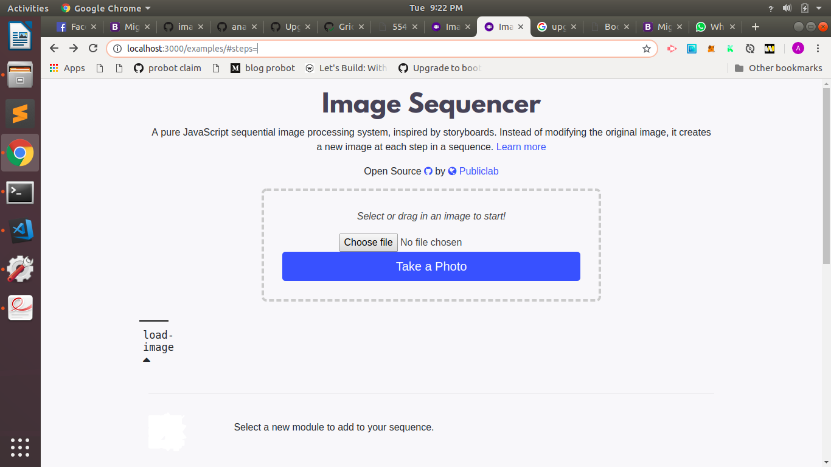Close the active Image Sequencer tab
The image size is (831, 467).
[x=521, y=27]
